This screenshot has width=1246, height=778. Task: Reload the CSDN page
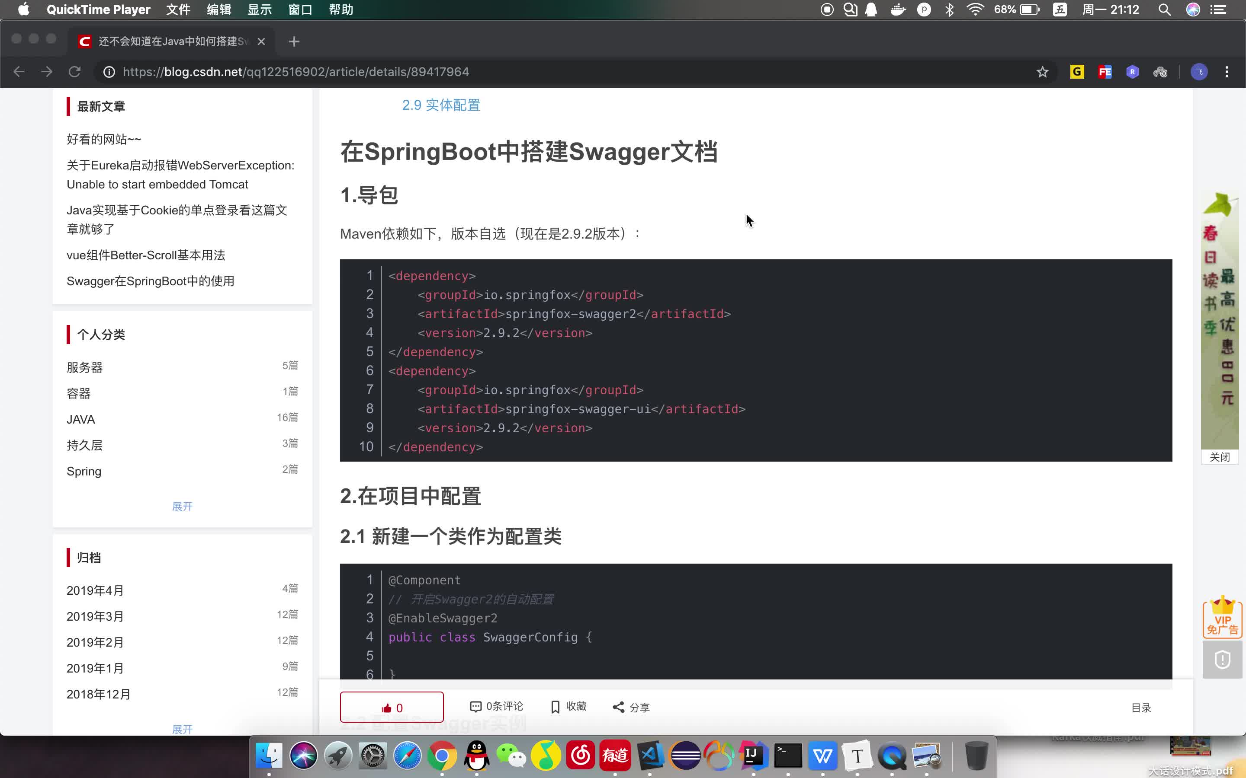[75, 71]
